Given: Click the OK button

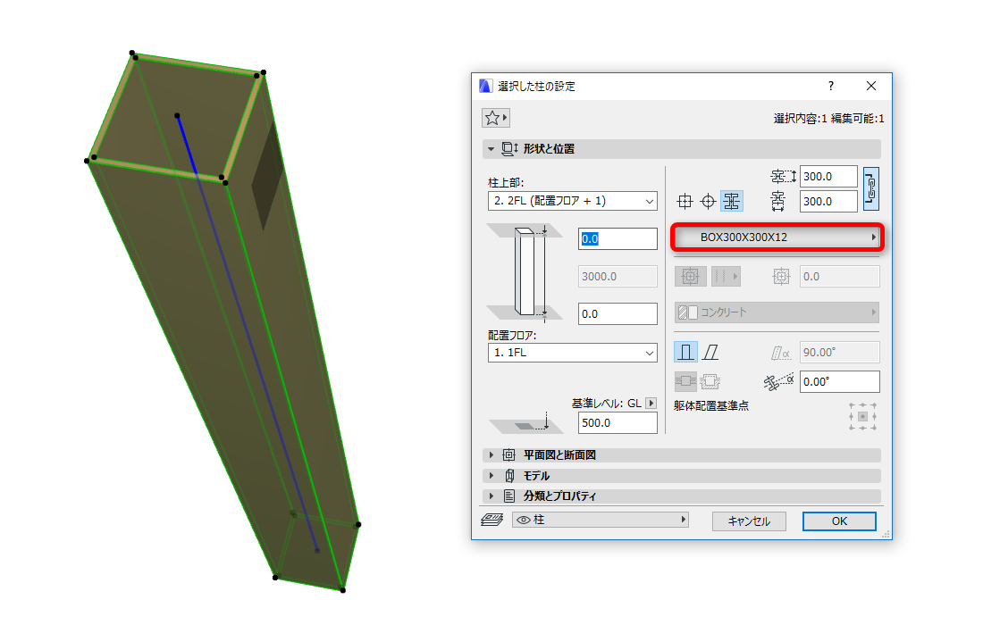Looking at the screenshot, I should [839, 521].
